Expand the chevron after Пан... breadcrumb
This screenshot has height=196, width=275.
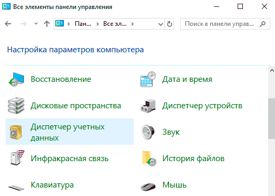[97, 24]
